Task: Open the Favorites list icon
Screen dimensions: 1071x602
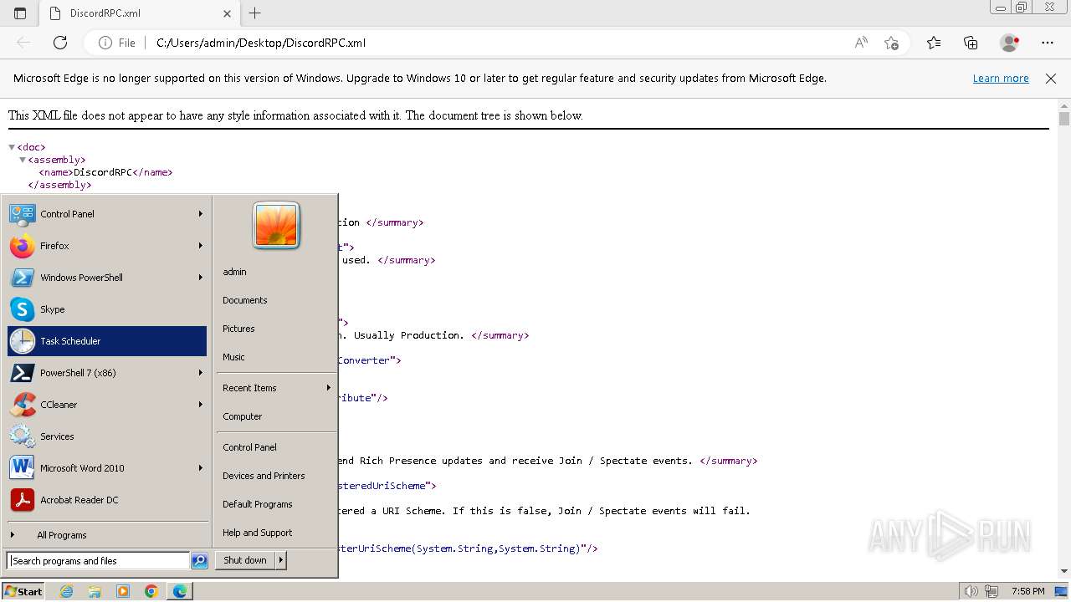Action: coord(934,43)
